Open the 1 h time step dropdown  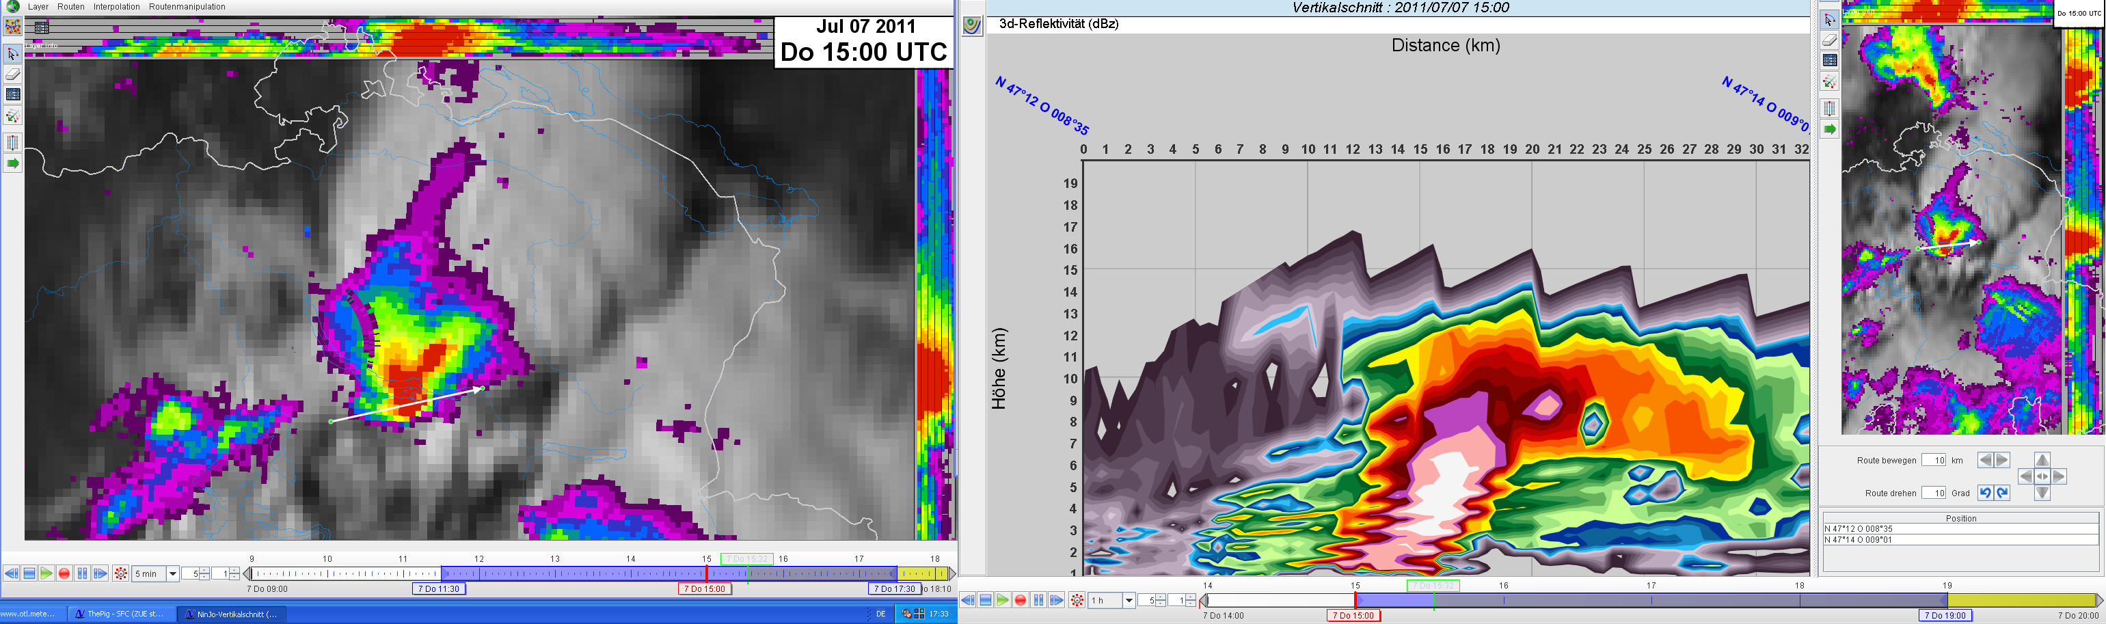point(1129,601)
